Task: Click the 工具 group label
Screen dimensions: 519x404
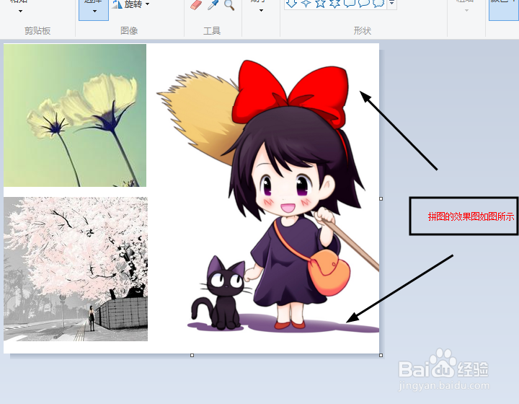Action: (212, 31)
